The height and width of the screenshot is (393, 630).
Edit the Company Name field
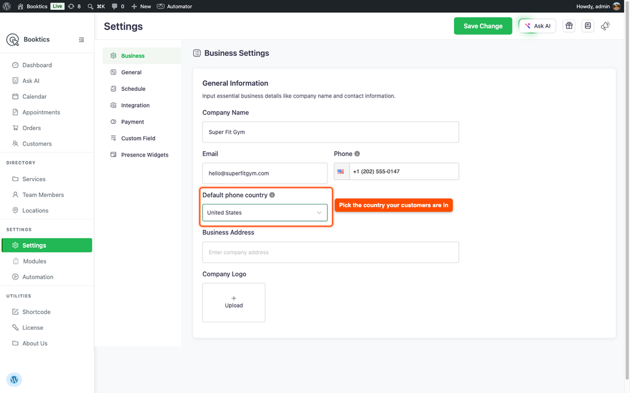(x=330, y=132)
